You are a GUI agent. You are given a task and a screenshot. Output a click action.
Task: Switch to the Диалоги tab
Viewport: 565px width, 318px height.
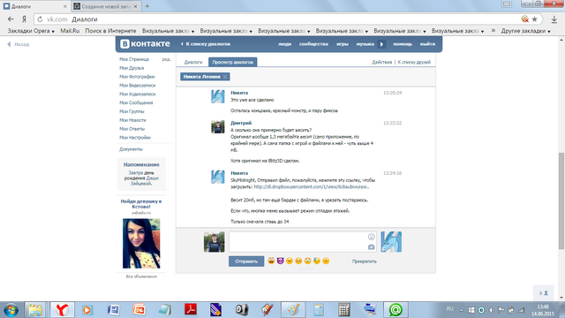click(193, 62)
